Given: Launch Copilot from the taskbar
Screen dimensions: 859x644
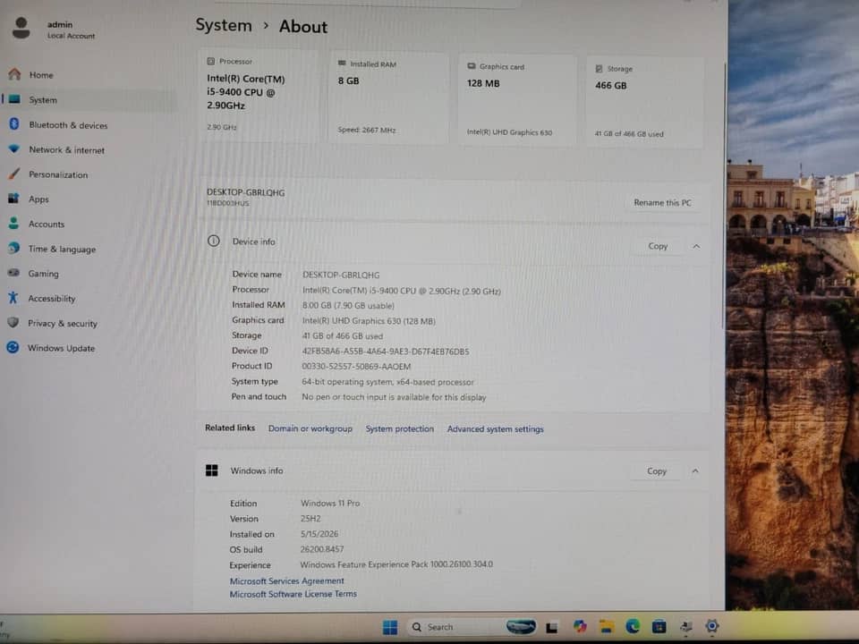Looking at the screenshot, I should 580,626.
